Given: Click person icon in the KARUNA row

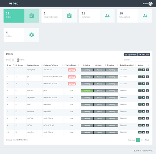Looking at the screenshot, I should coord(140,111).
